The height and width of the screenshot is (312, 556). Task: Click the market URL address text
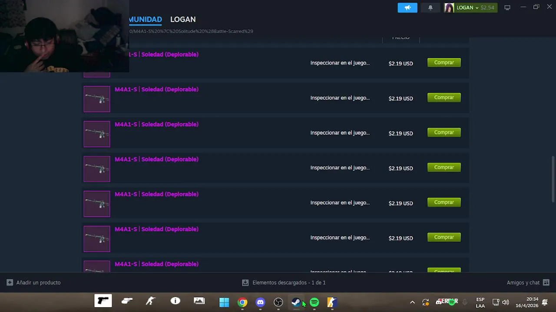[191, 31]
